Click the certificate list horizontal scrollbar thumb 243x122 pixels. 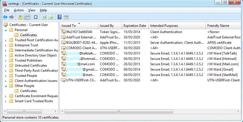[x=119, y=111]
